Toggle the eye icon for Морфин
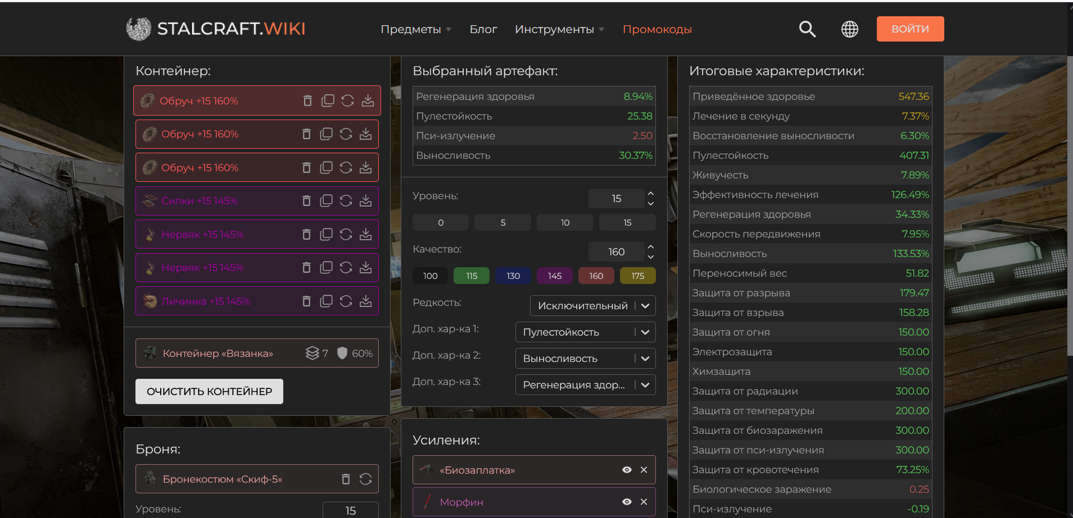1073x518 pixels. click(x=627, y=502)
